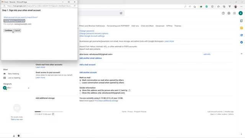Open Filters and Blocked Addresses tab

92,26
